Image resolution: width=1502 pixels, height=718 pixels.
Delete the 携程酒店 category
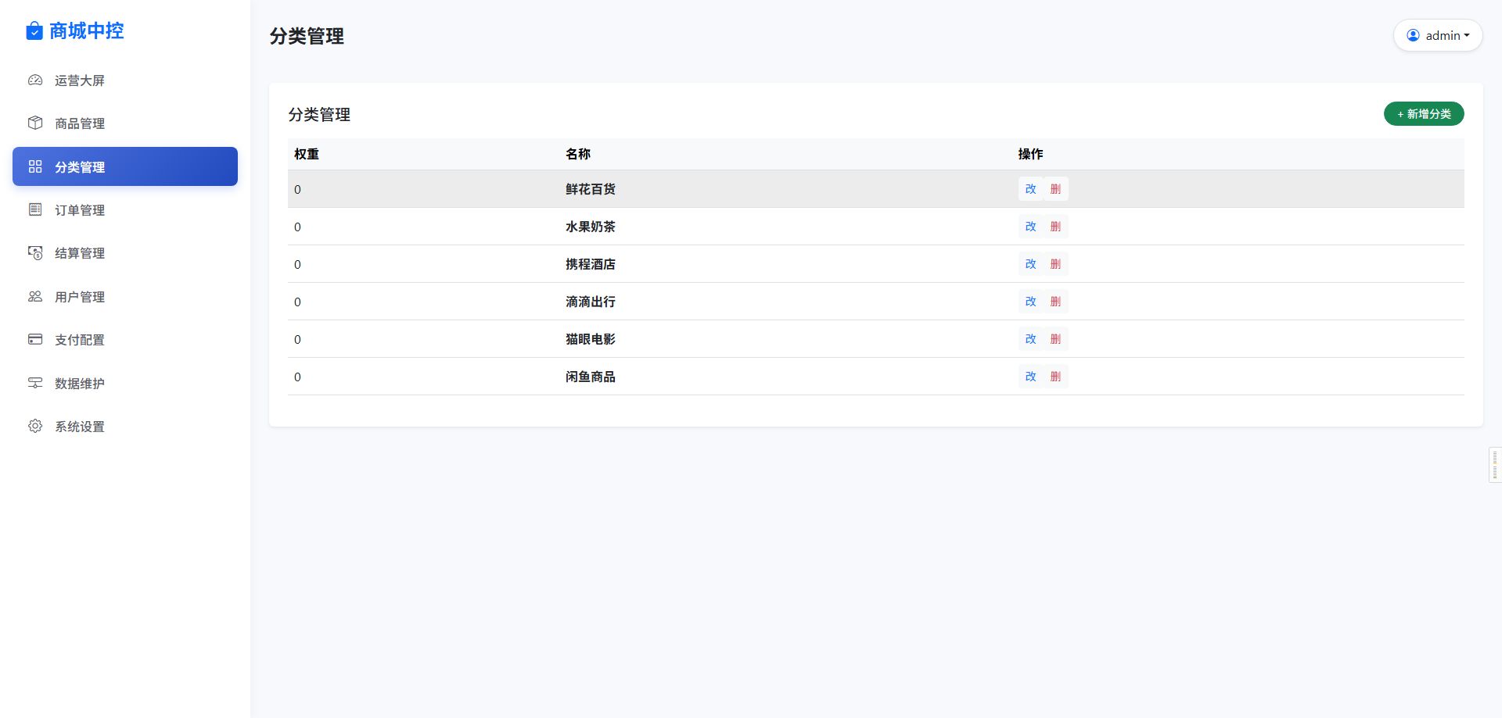1055,264
